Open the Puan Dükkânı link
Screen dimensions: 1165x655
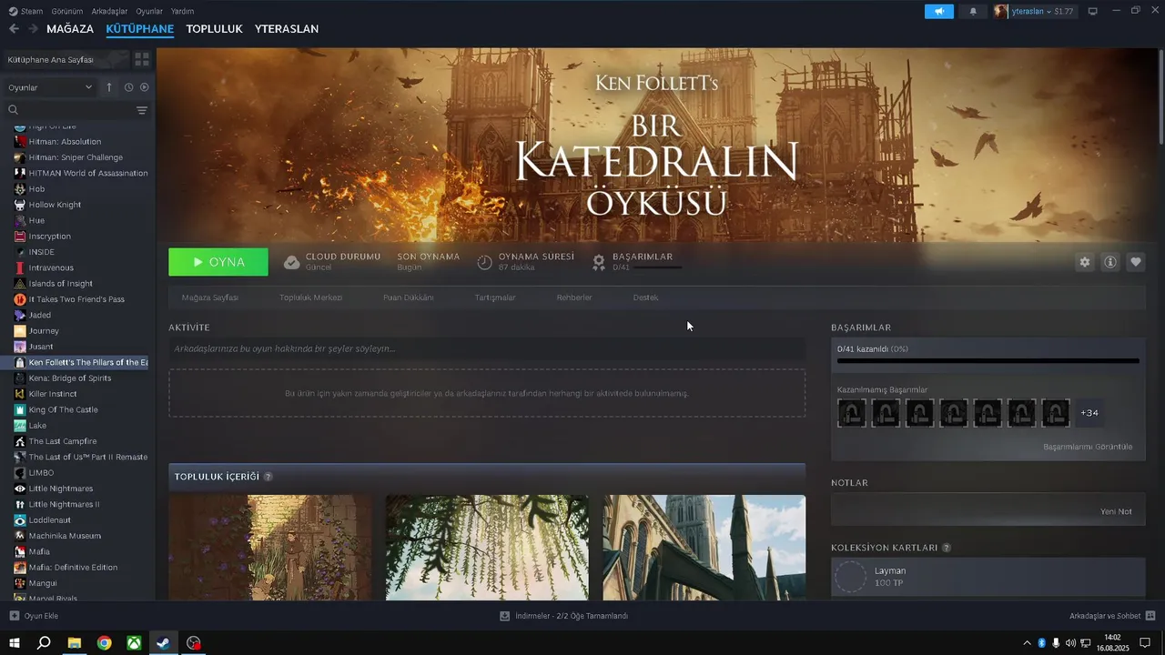pos(408,297)
